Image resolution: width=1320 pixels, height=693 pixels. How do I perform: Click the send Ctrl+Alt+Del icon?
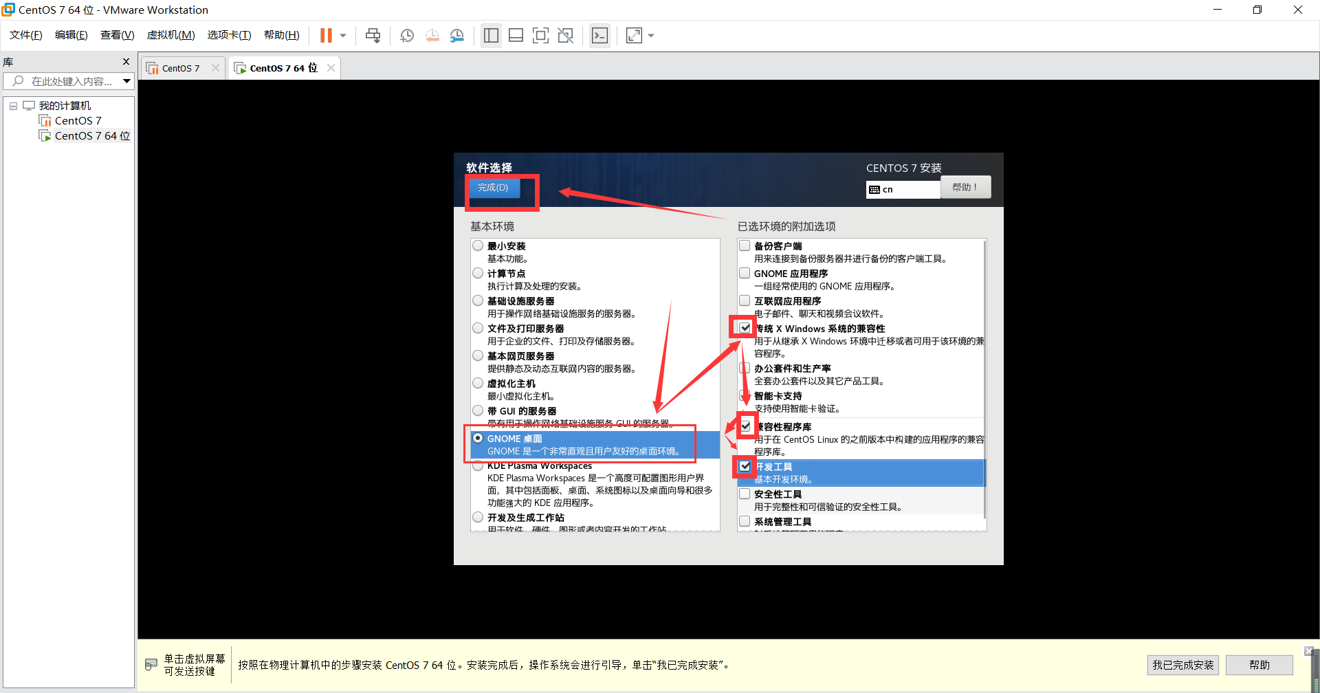click(x=373, y=36)
